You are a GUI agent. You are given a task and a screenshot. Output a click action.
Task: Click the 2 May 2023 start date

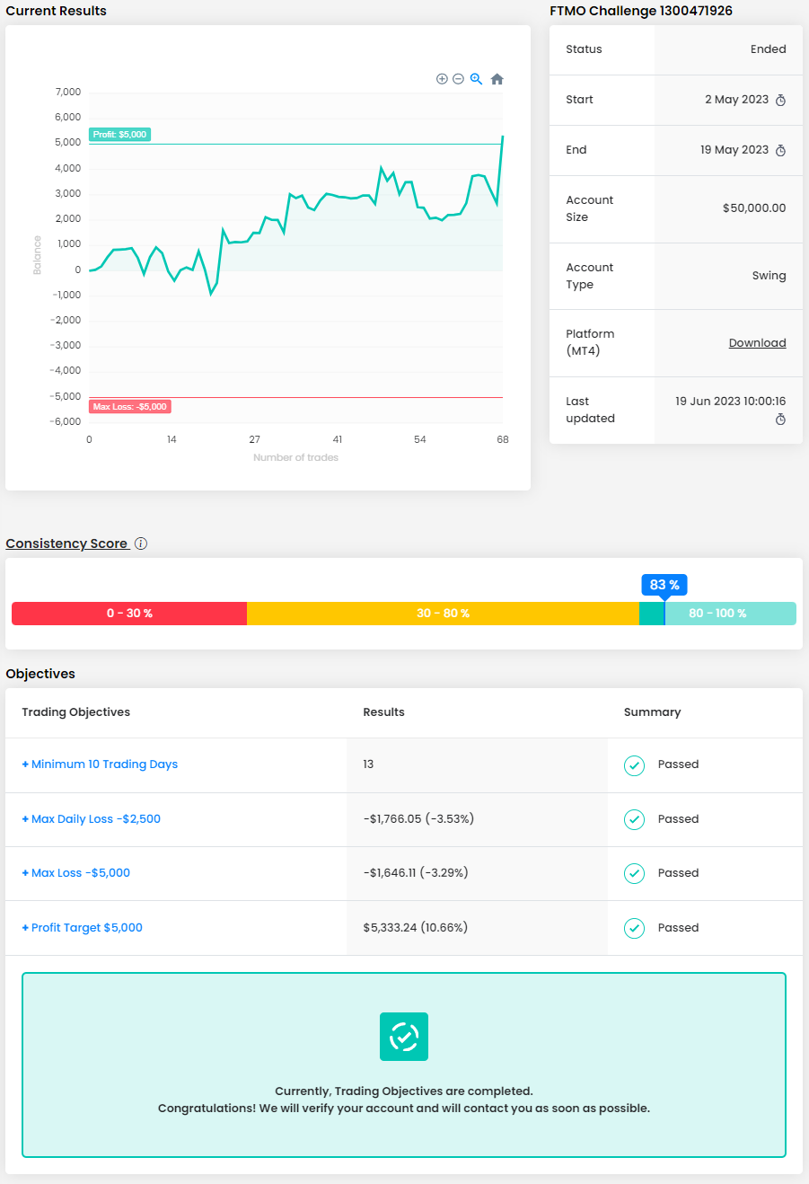(736, 100)
